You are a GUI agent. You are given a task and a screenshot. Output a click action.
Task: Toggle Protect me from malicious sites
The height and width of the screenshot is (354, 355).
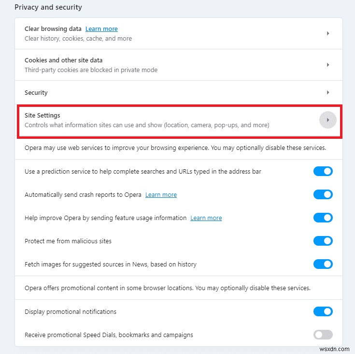point(323,241)
